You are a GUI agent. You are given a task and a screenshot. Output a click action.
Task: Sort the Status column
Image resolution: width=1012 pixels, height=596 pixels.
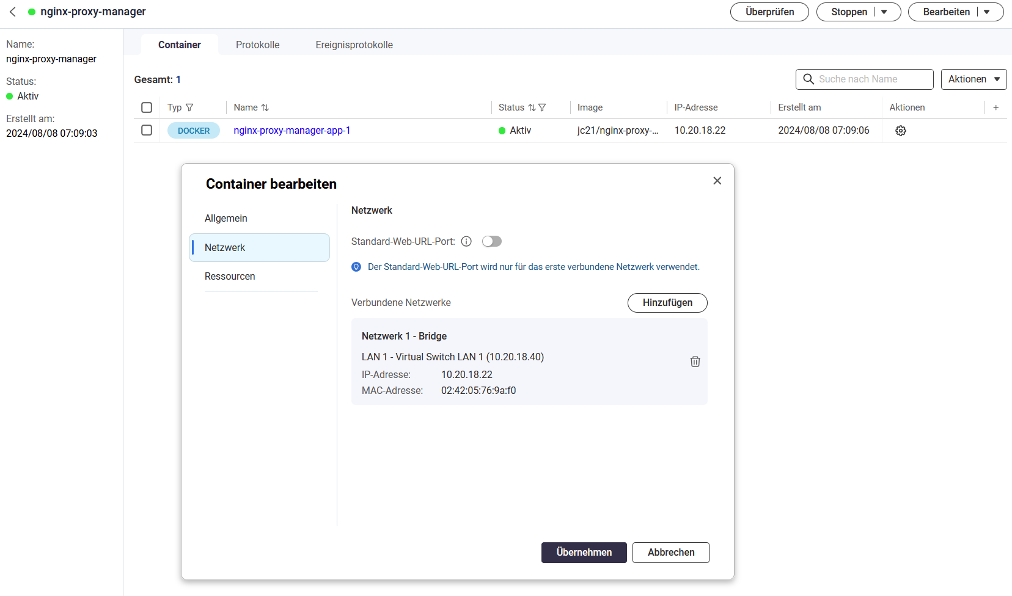pos(532,107)
